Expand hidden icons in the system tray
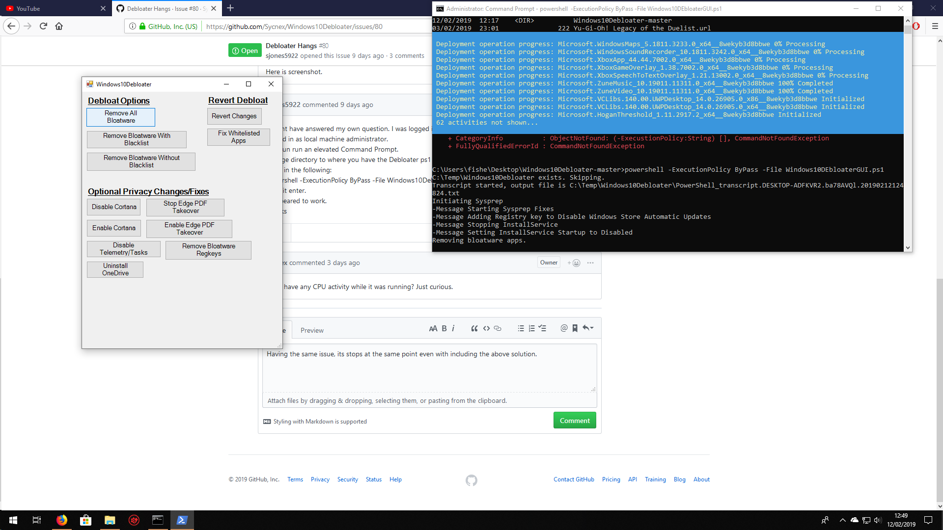 point(842,520)
